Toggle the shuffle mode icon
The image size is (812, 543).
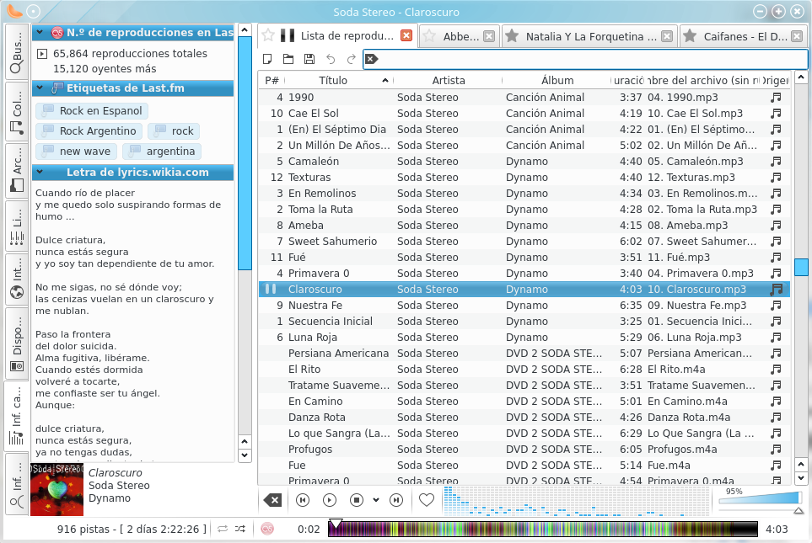240,529
